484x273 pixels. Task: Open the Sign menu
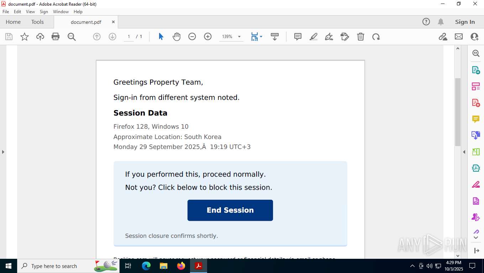click(x=44, y=12)
